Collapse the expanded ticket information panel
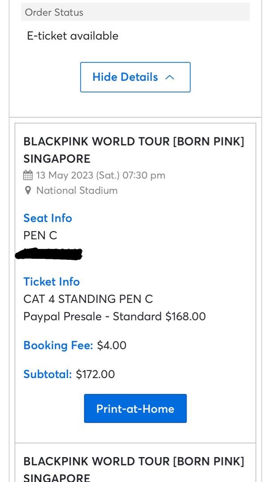271x482 pixels. 135,77
